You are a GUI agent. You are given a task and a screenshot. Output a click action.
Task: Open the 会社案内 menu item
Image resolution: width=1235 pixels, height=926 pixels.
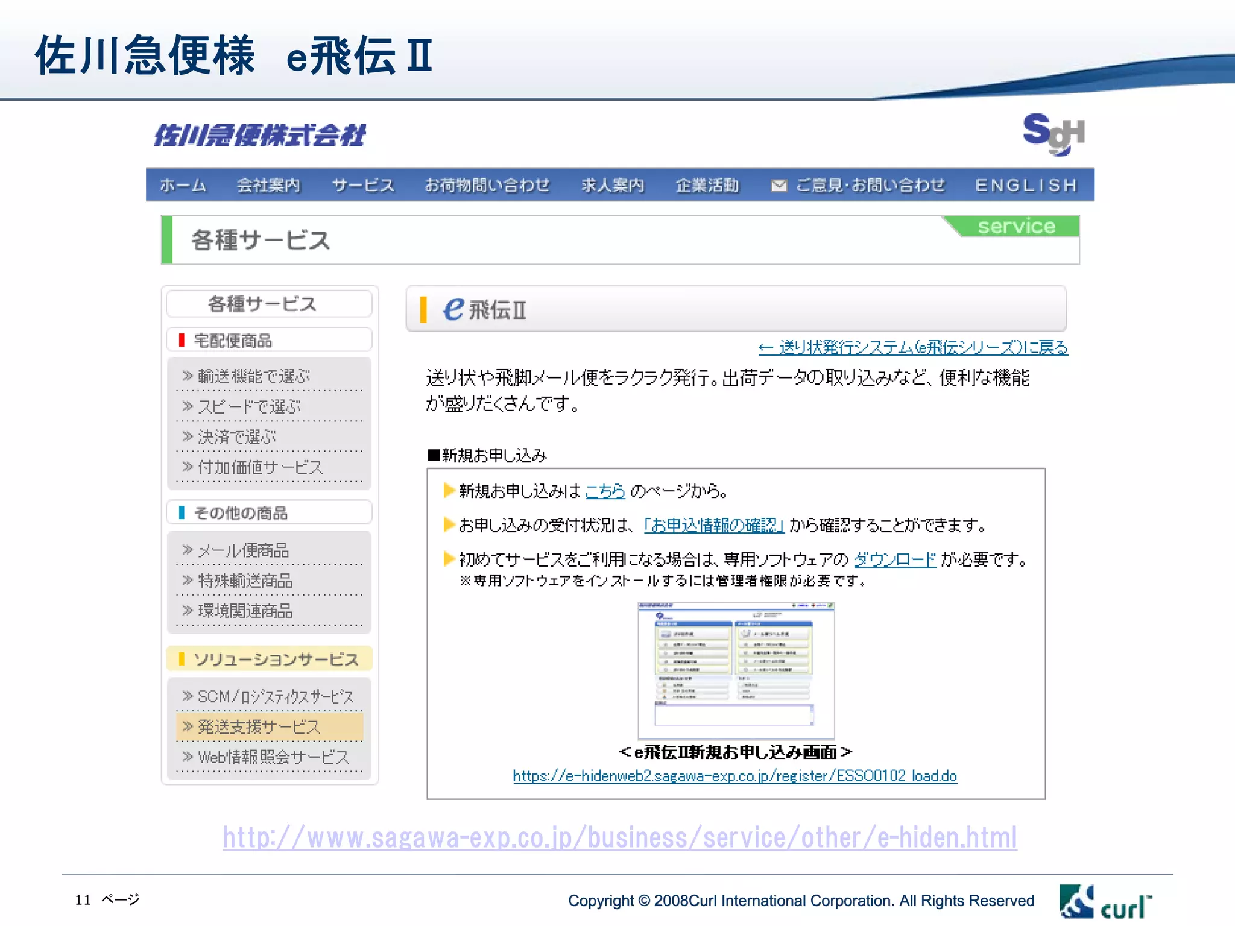268,185
